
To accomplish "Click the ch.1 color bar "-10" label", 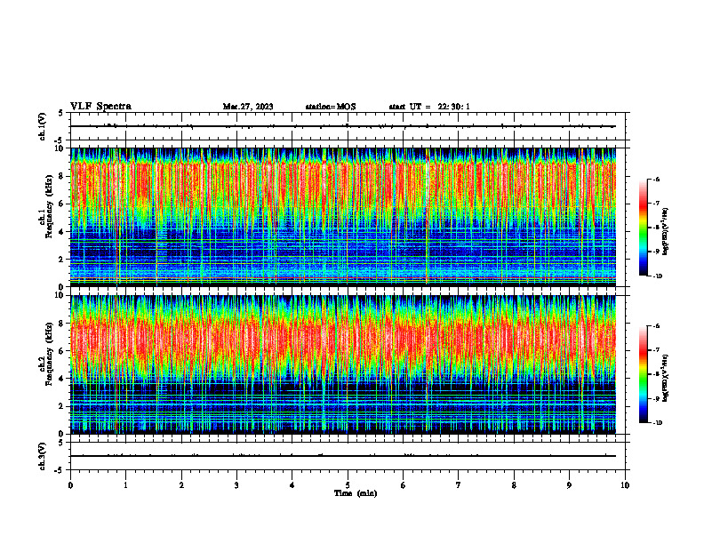I will [x=658, y=276].
